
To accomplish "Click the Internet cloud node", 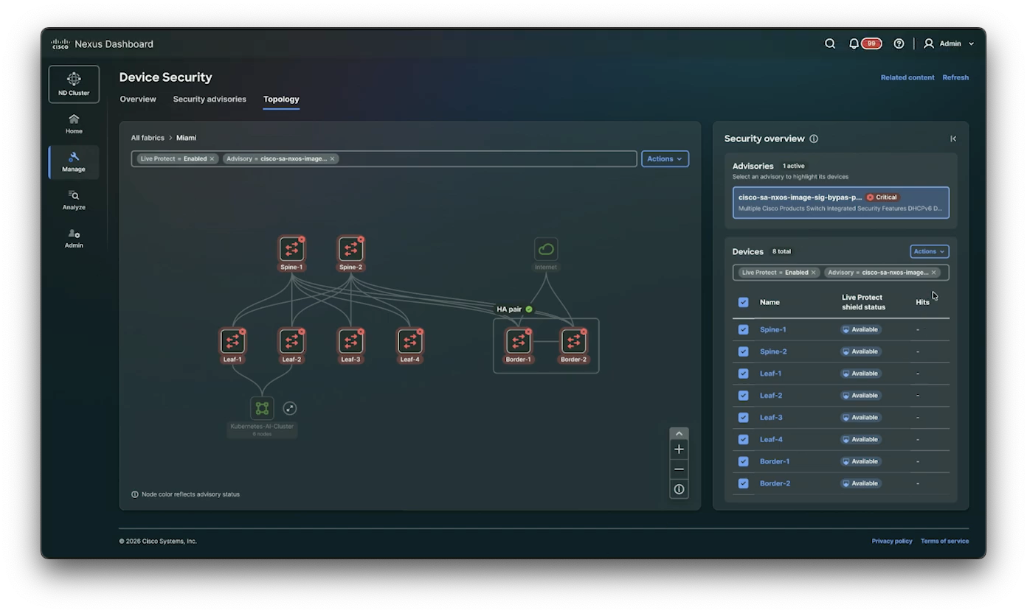I will tap(546, 249).
